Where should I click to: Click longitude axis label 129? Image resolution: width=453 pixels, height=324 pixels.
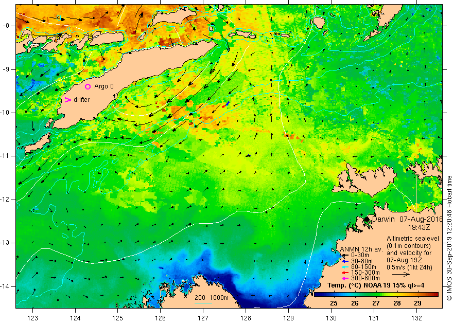288,318
